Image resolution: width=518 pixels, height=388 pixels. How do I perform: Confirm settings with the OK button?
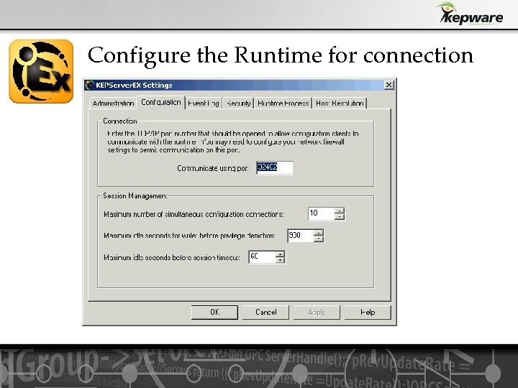pos(214,312)
